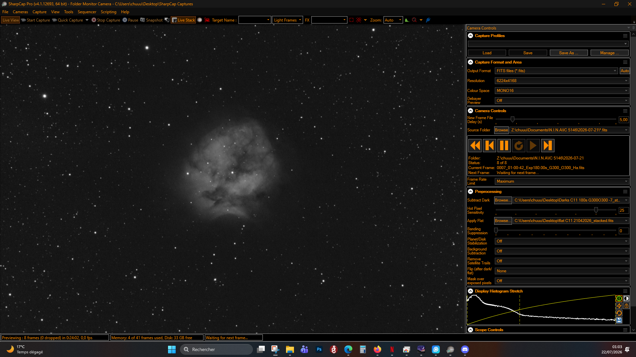Collapse the Scope Controls section

click(x=470, y=330)
